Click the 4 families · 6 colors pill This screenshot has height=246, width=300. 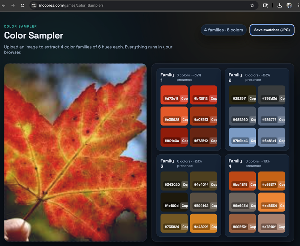pyautogui.click(x=223, y=30)
